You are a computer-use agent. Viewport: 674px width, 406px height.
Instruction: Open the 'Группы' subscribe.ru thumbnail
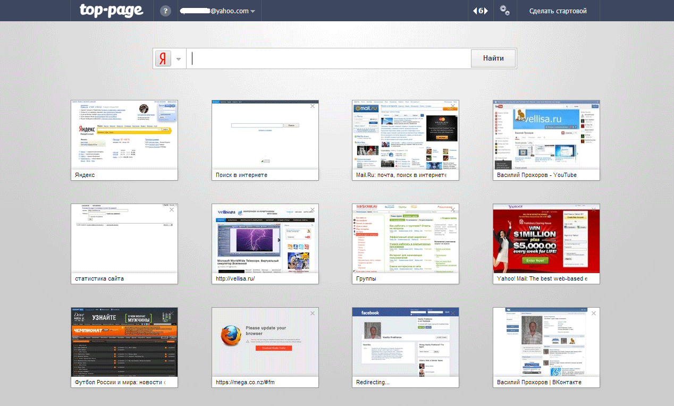(x=405, y=238)
